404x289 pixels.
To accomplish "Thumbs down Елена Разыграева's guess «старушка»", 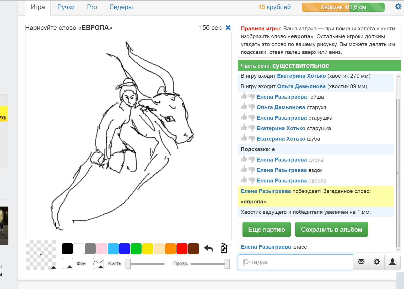I will tap(252, 118).
